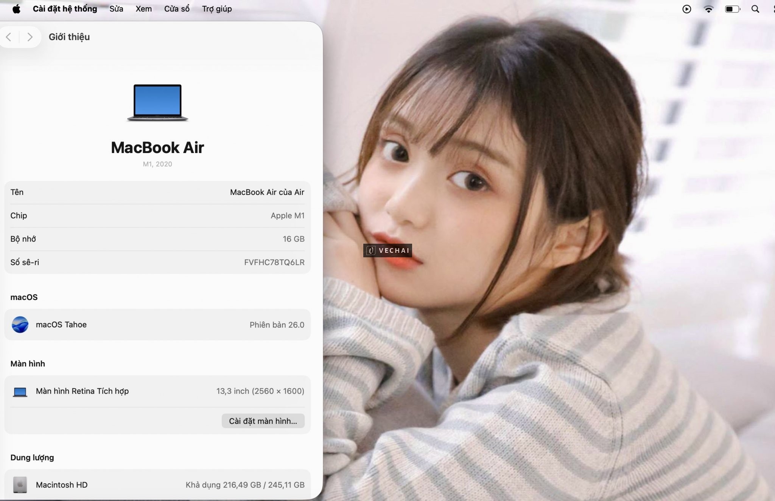775x501 pixels.
Task: Click the Màn hình section heading
Action: (28, 363)
